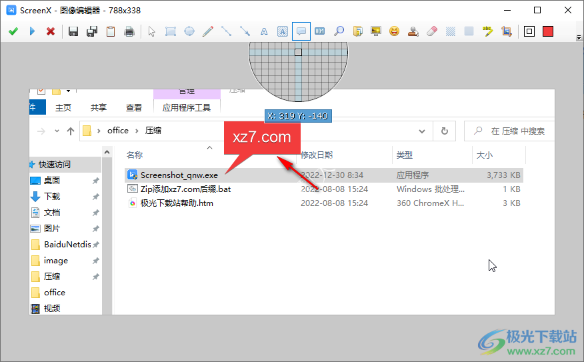Select the speech bubble callout tool
Screen dimensions: 584x362
pyautogui.click(x=301, y=31)
